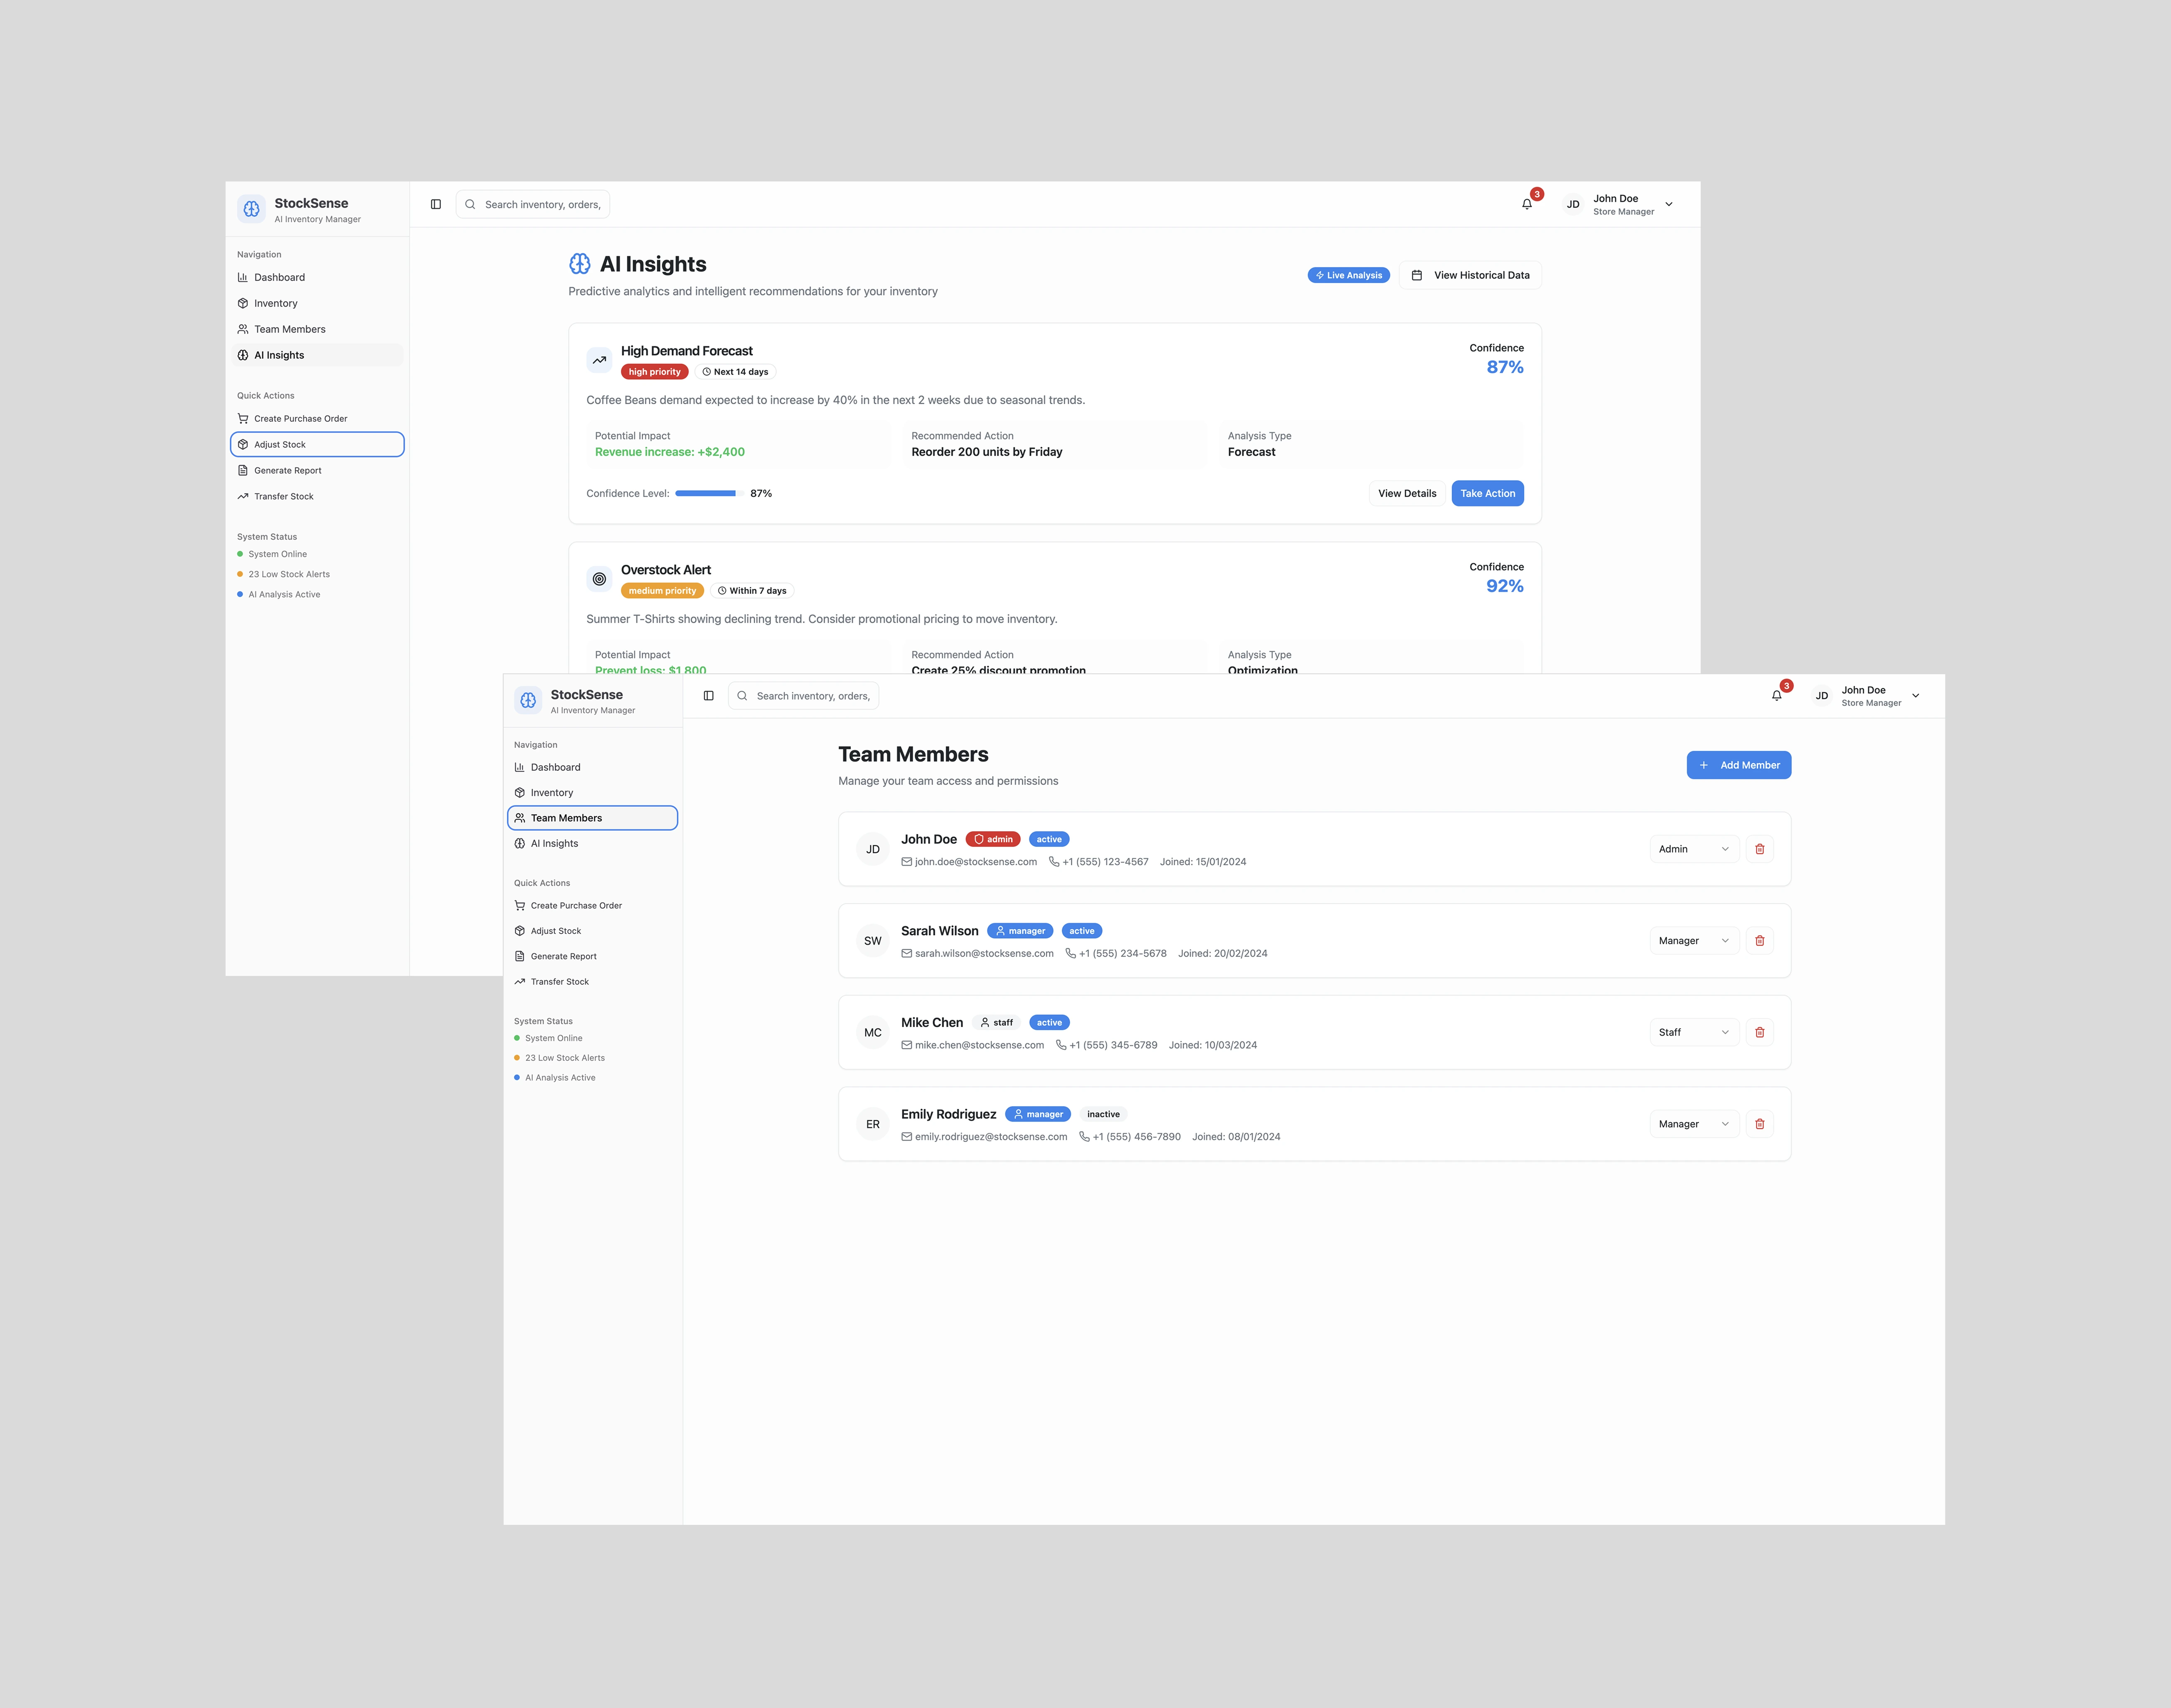Click the Add Member button
This screenshot has width=2171, height=1708.
[x=1738, y=765]
